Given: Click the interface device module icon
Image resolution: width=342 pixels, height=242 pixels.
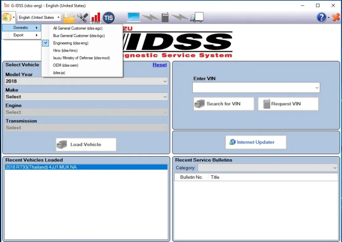Looking at the screenshot, I should 165,17.
